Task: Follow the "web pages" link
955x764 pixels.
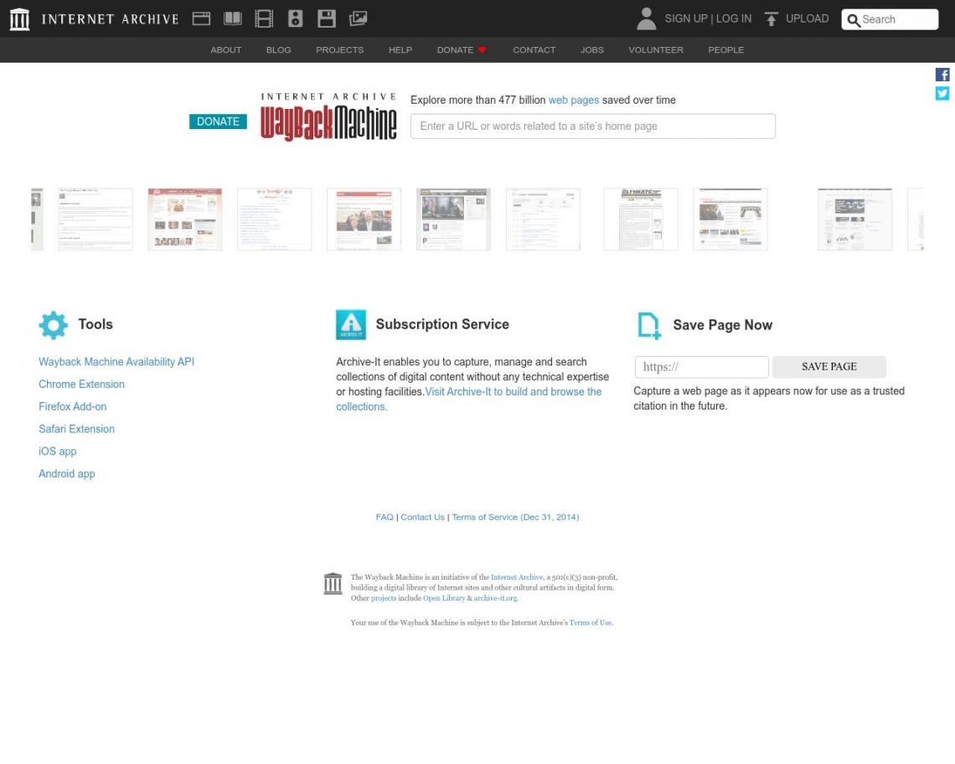Action: click(574, 100)
